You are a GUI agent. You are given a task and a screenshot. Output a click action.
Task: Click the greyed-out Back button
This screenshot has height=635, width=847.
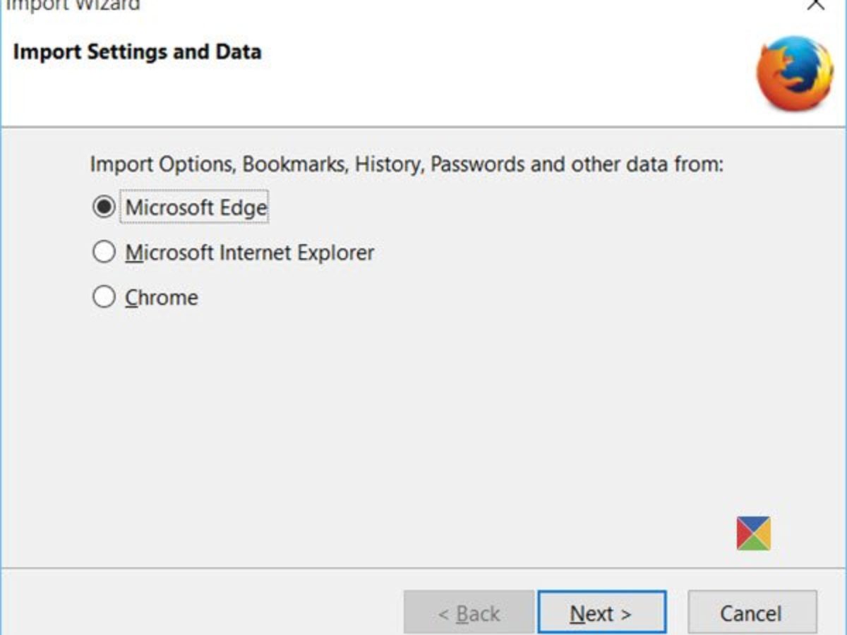[469, 613]
